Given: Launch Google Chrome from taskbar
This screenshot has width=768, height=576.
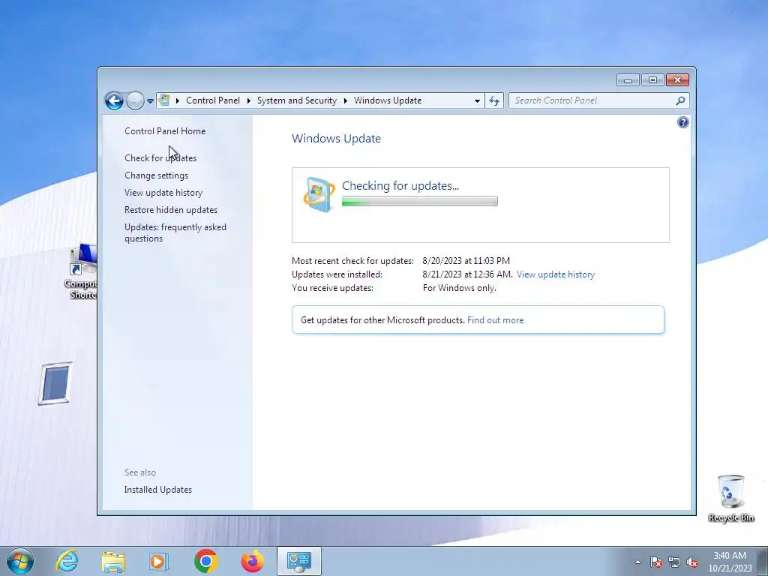Looking at the screenshot, I should (x=205, y=561).
